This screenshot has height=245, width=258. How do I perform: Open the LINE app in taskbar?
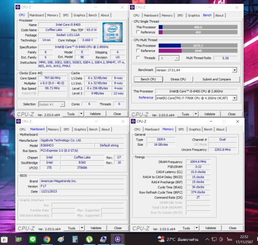coord(33,239)
